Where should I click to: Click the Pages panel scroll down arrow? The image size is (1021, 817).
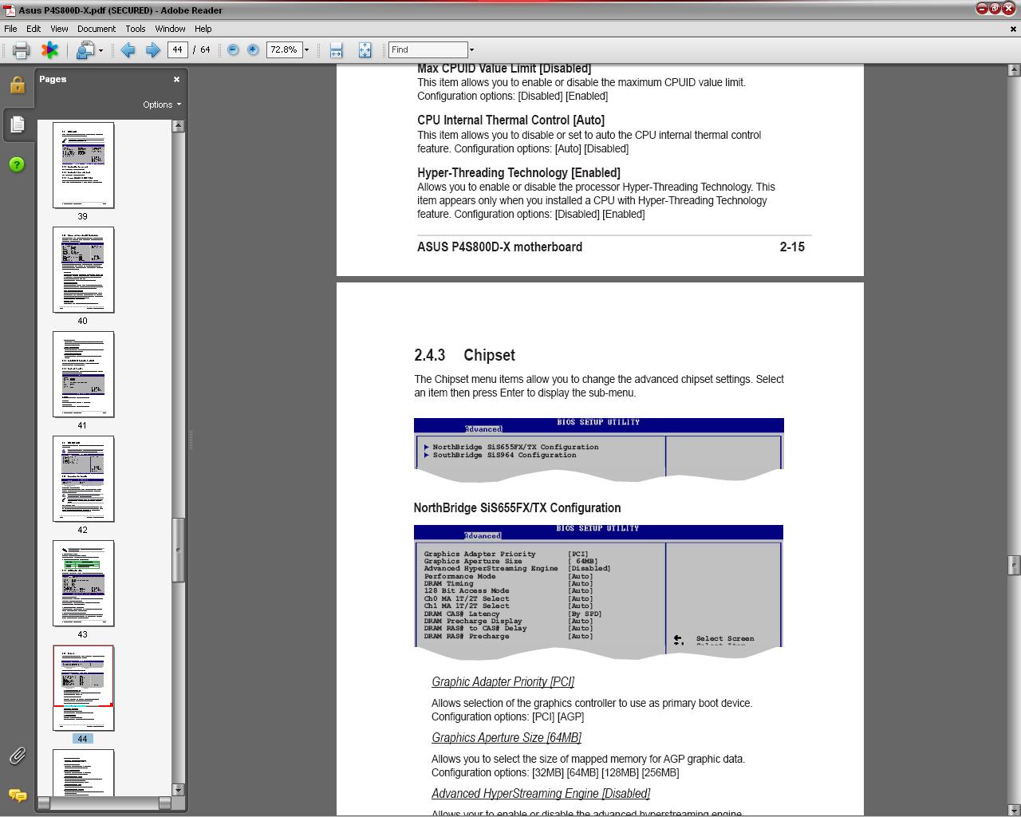tap(179, 790)
